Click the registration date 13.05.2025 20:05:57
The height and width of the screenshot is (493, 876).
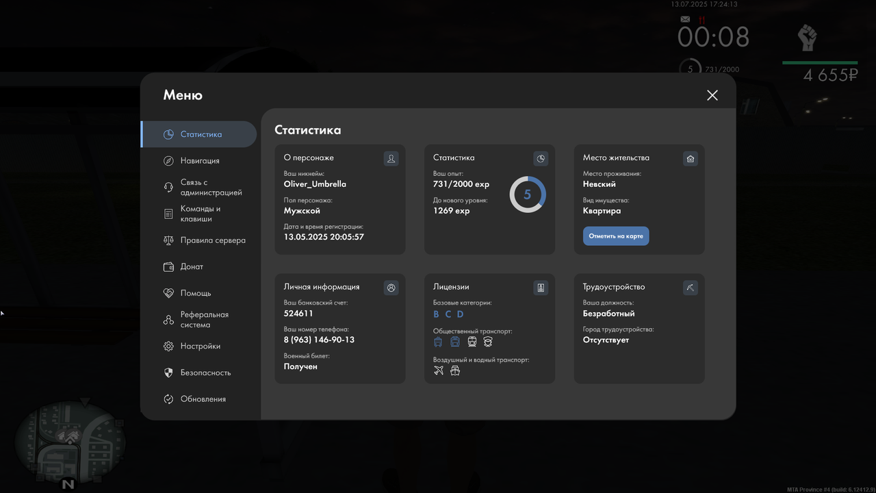324,237
